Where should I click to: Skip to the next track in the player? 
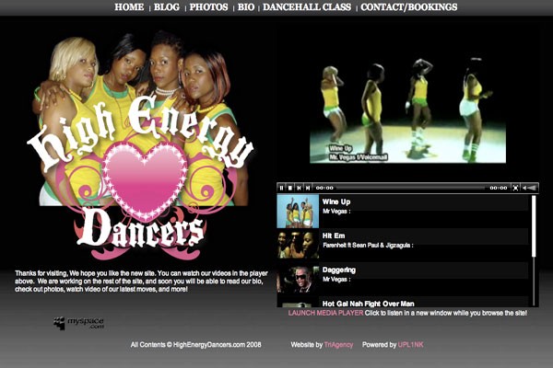tap(308, 188)
